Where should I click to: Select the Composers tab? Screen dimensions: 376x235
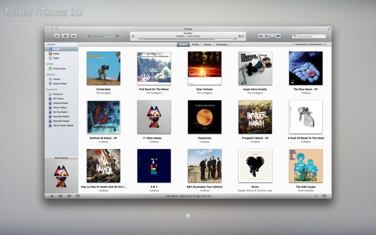coord(222,44)
